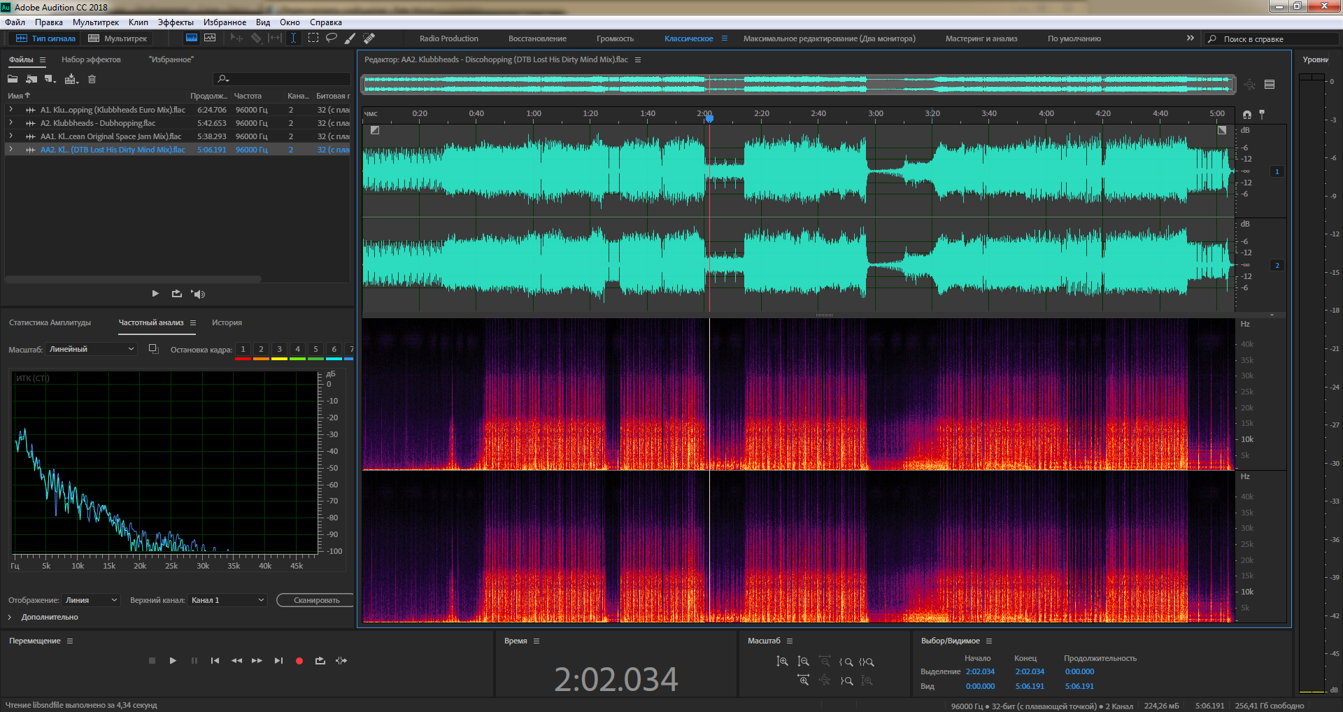Toggle loop playback in Files panel preview
This screenshot has width=1343, height=712.
click(176, 294)
